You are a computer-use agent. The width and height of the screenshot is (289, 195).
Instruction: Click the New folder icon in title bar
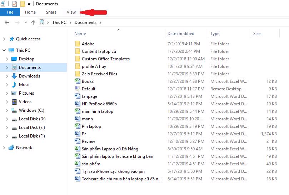tap(22, 4)
